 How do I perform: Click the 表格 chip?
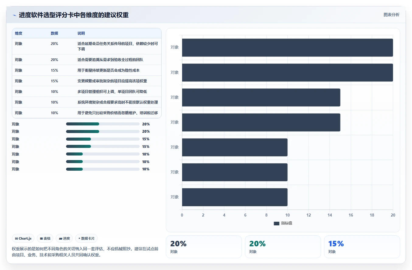click(x=45, y=238)
